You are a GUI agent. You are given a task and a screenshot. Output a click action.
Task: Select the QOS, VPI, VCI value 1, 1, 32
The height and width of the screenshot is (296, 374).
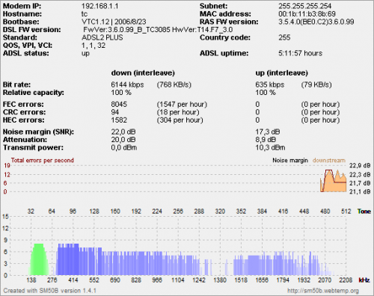pos(93,46)
